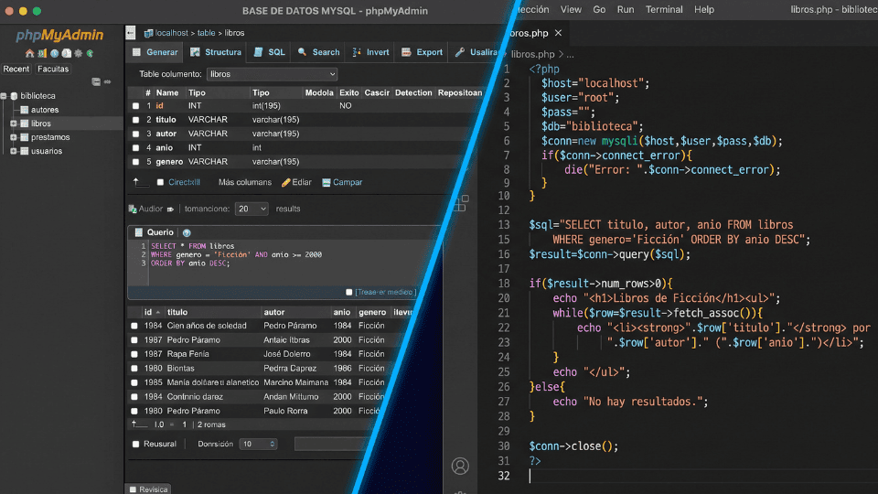Click the Facuitas button
Image resolution: width=878 pixels, height=494 pixels.
pyautogui.click(x=53, y=69)
